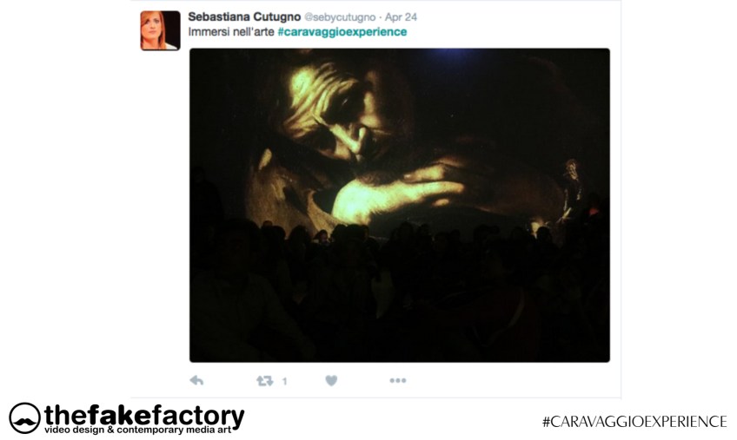737x440 pixels.
Task: Click the thefakefactory logo text
Action: (144, 415)
